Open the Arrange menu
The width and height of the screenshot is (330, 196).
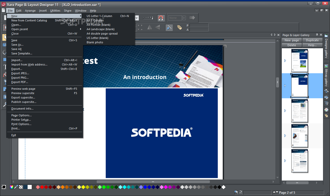point(30,11)
